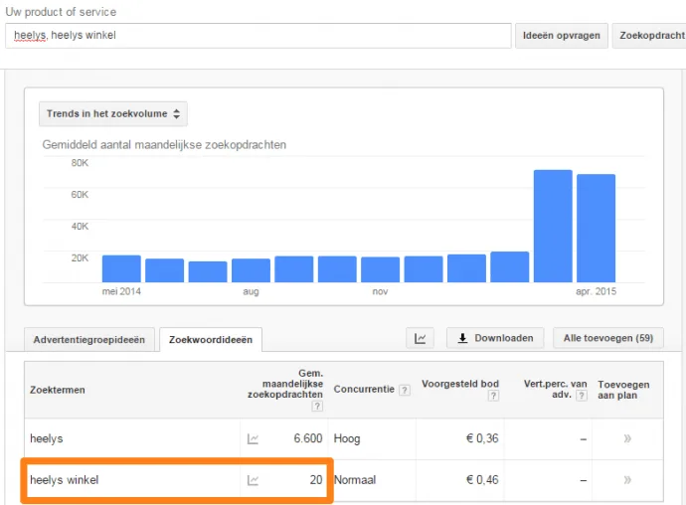Screen dimensions: 686x505
Task: Click the Ideeën opvragen button
Action: 562,36
